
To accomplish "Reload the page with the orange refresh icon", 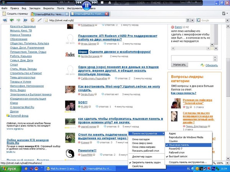I will 33,20.
